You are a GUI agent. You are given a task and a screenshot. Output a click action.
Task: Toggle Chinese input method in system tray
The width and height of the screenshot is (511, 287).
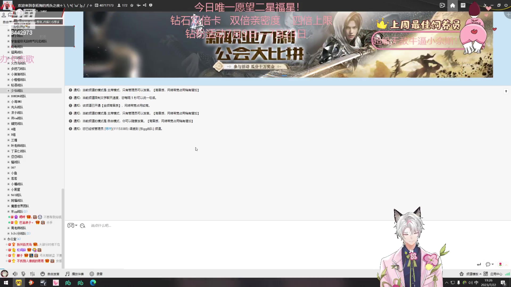tap(476, 283)
